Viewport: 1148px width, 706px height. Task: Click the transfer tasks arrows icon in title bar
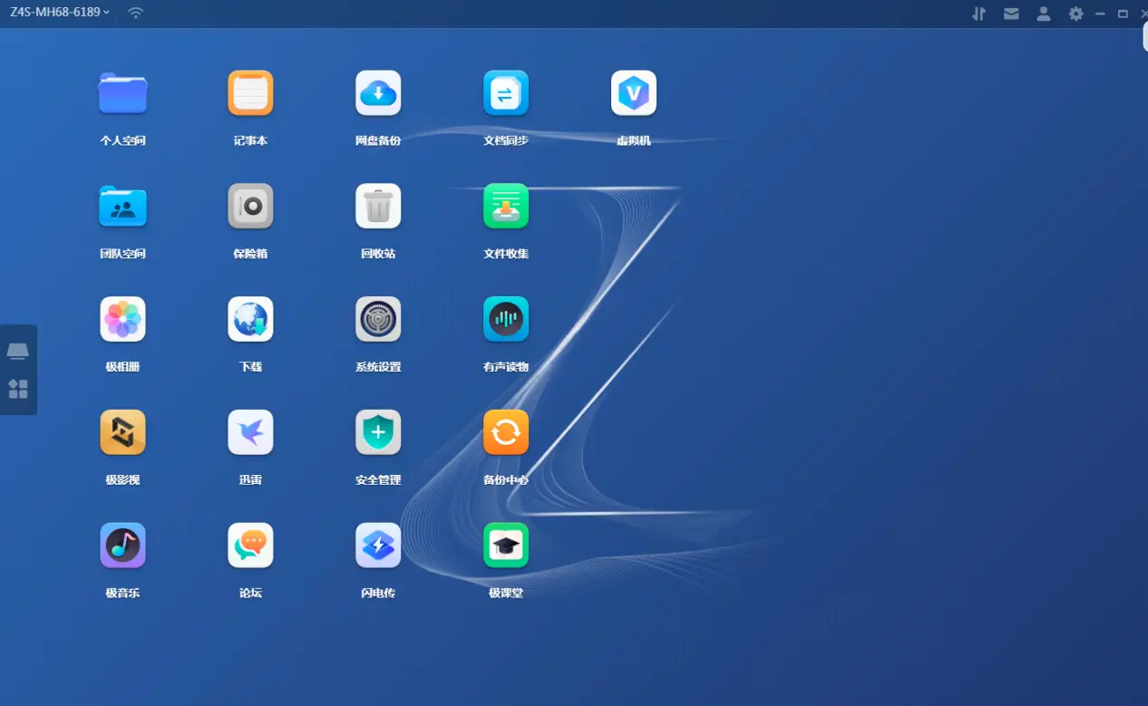[978, 14]
